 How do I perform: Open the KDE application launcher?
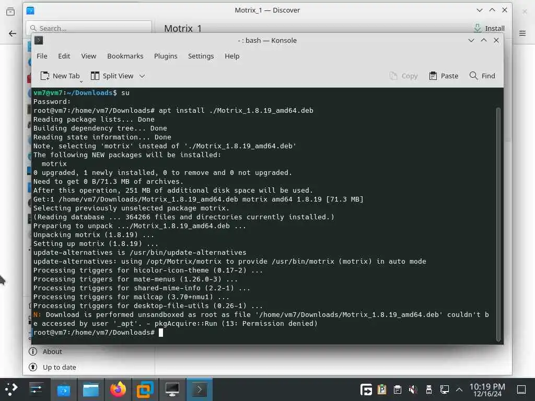click(11, 389)
